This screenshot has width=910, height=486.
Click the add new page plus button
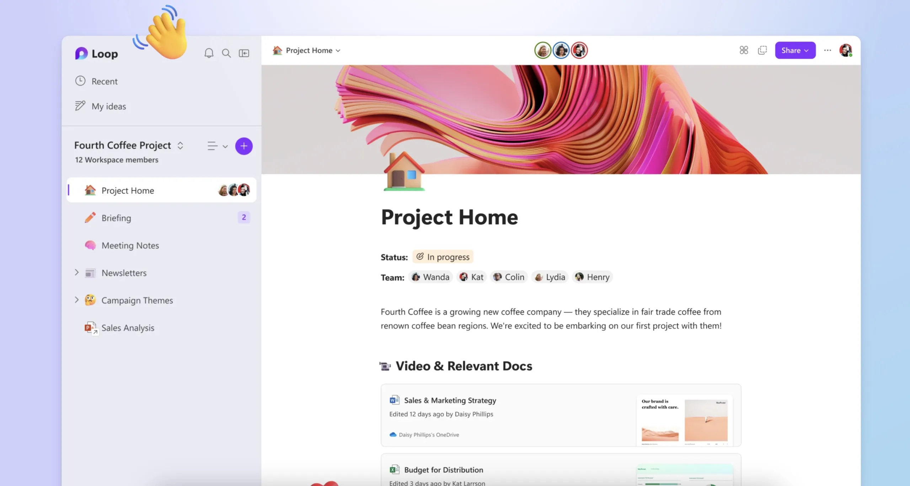click(x=243, y=146)
